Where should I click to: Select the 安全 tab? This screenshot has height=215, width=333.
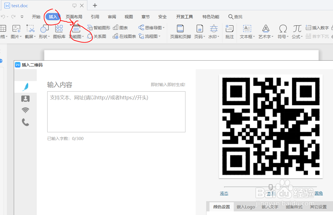pyautogui.click(x=162, y=17)
